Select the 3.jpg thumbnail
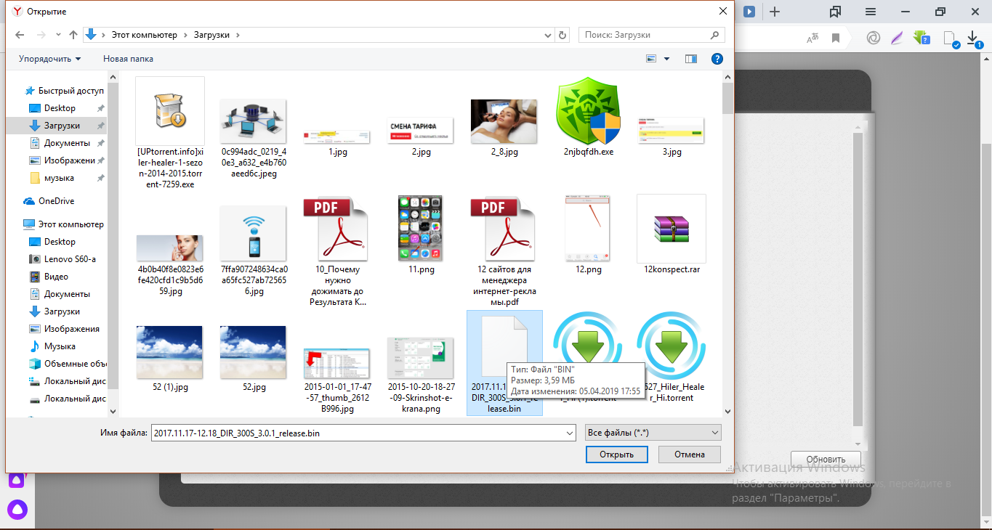 [x=672, y=136]
